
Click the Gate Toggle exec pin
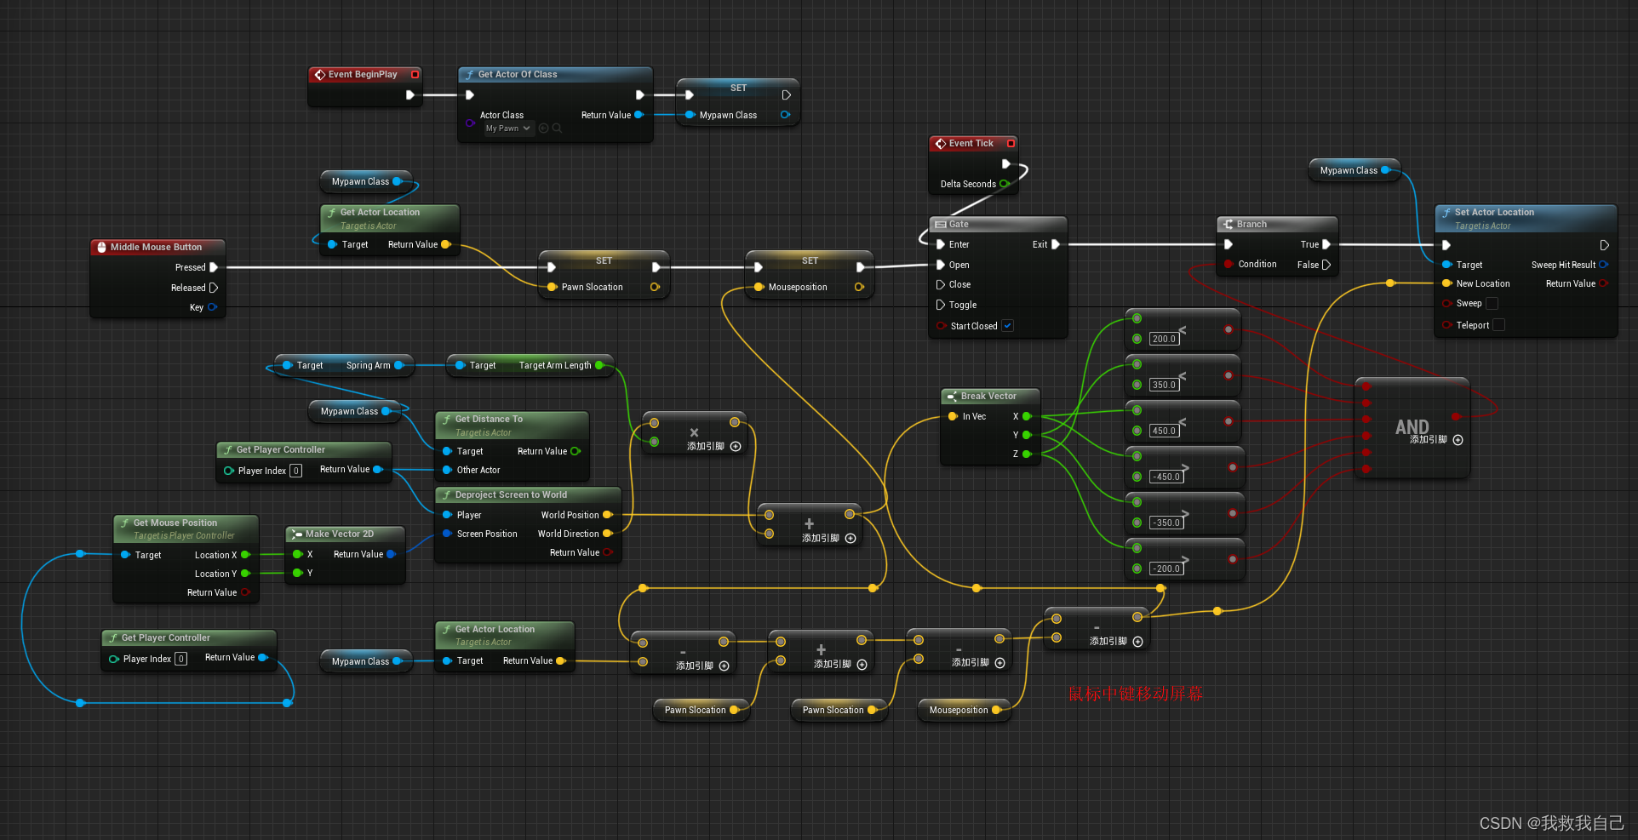point(941,305)
